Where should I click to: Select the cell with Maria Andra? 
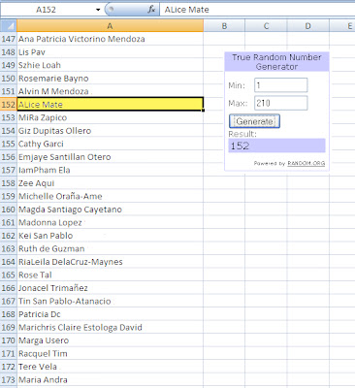[x=110, y=379]
